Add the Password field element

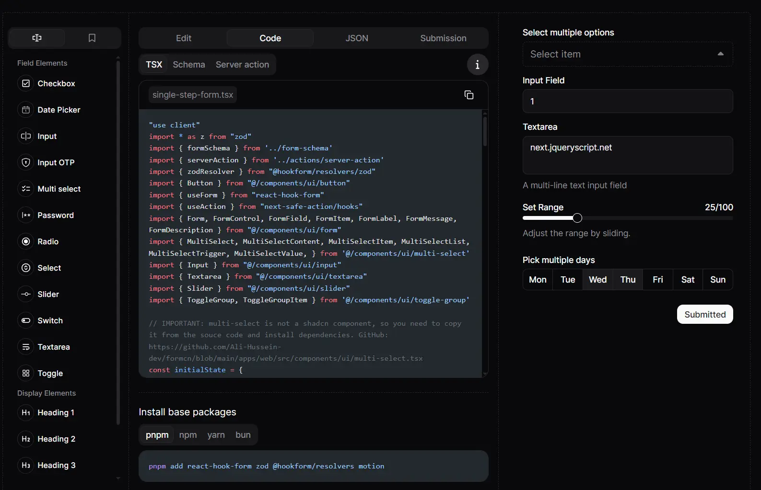tap(55, 215)
